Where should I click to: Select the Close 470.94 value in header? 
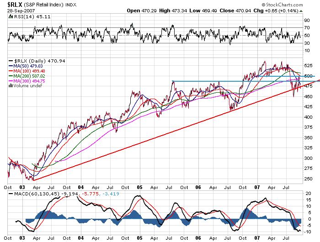(235, 11)
